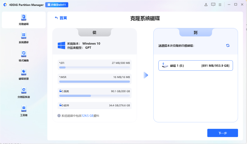Click the GPT partition table type text
Image resolution: width=247 pixels, height=144 pixels.
pyautogui.click(x=88, y=48)
